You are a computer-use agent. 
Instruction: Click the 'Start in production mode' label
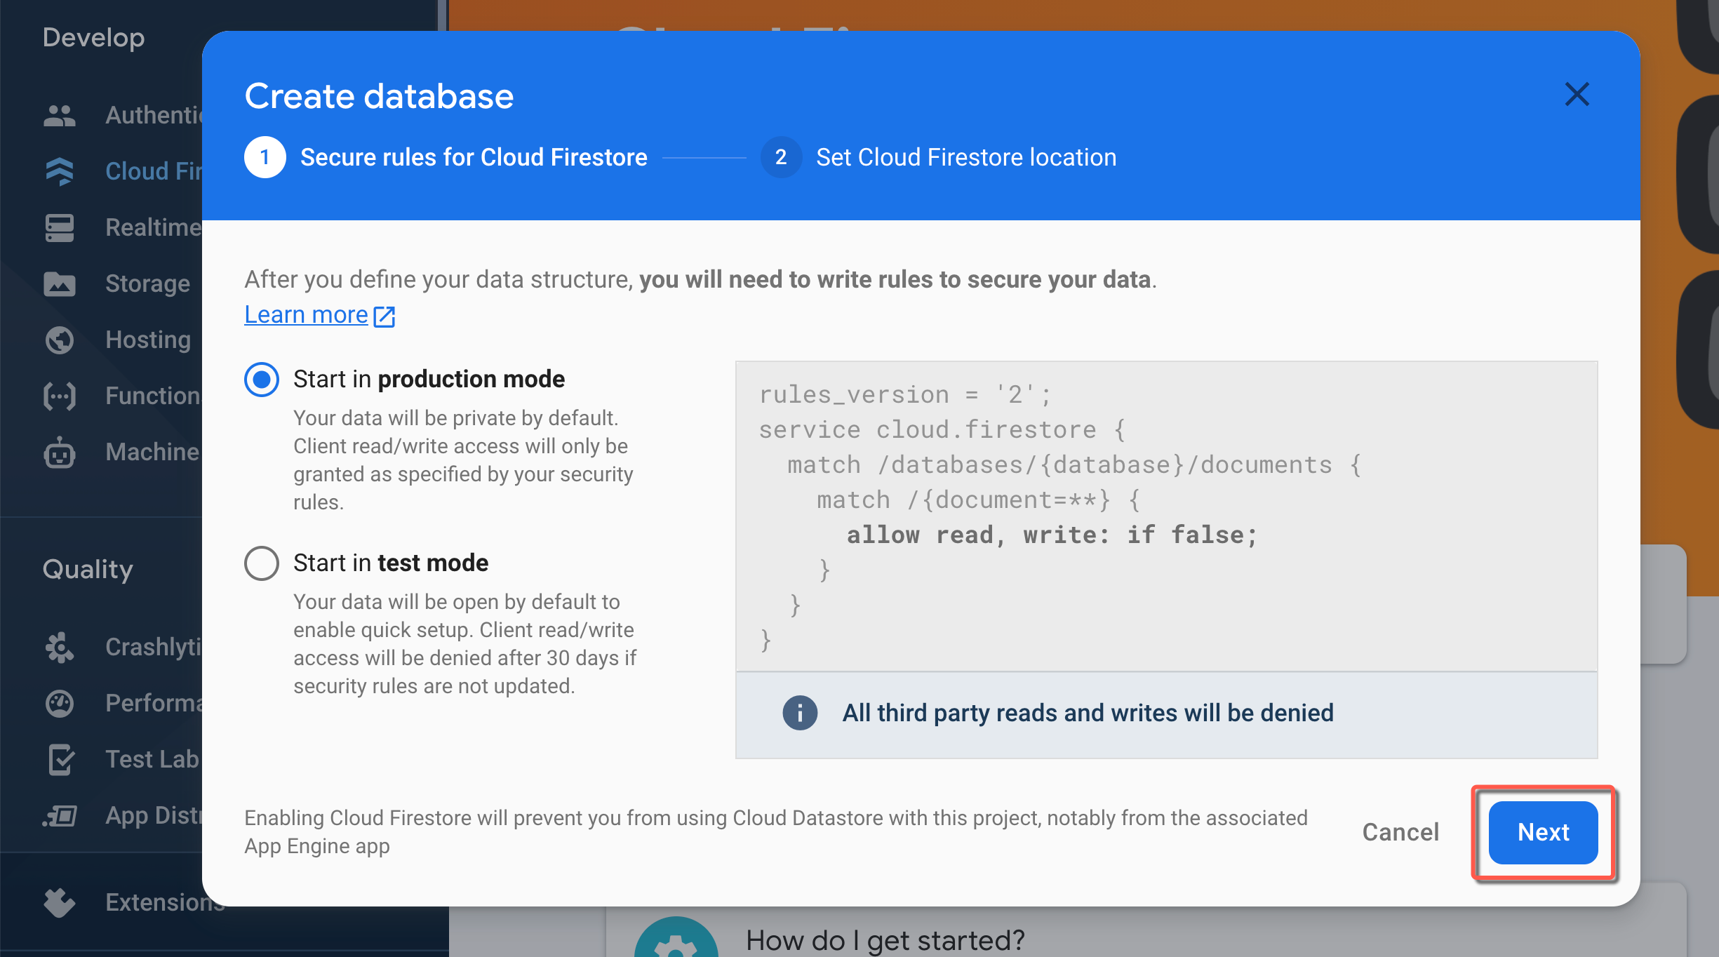click(429, 379)
